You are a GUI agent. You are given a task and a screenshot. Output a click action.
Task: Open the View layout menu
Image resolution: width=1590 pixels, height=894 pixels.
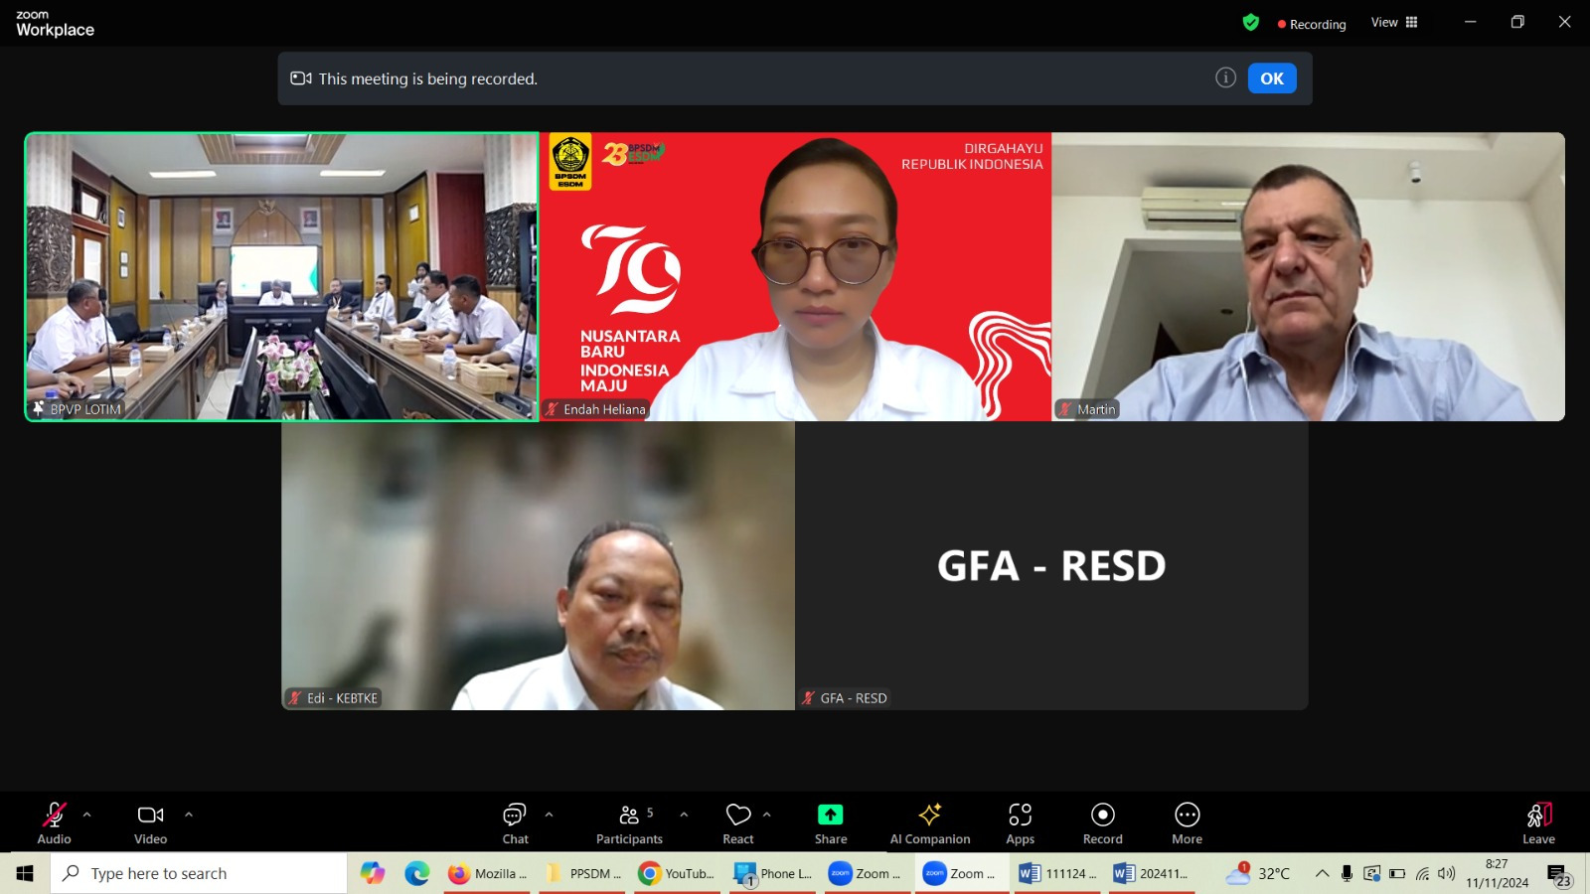[1394, 23]
